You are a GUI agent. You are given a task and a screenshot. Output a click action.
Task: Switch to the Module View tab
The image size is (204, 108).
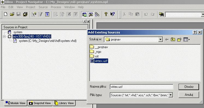coord(16,103)
